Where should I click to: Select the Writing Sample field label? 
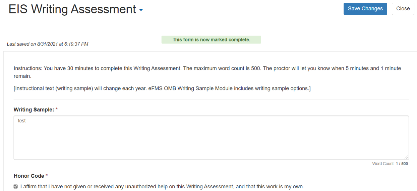click(x=34, y=110)
